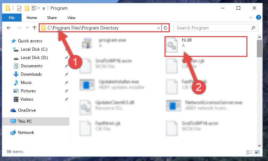
Task: Open the Help question mark icon
Action: click(x=259, y=17)
